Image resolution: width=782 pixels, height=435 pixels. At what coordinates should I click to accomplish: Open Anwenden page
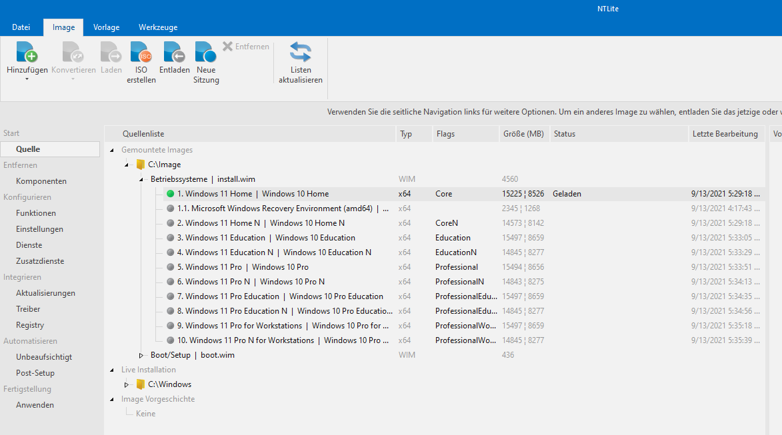(35, 404)
